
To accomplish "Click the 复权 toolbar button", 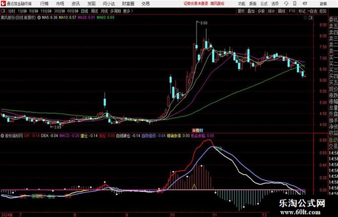I will coord(241,11).
